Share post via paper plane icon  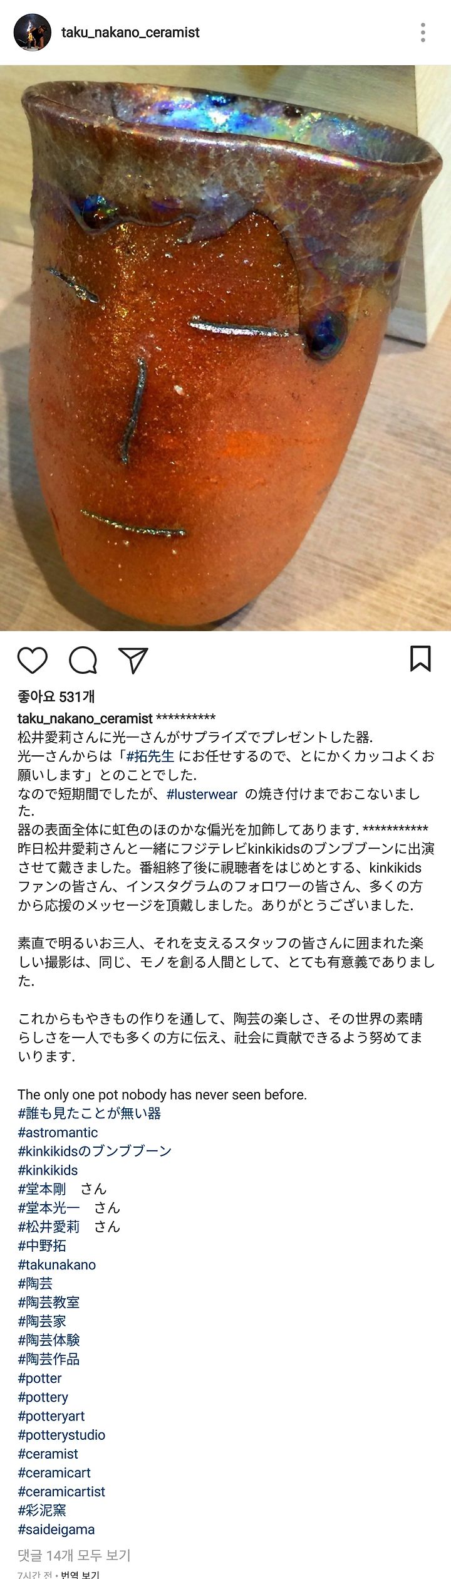pos(133,660)
